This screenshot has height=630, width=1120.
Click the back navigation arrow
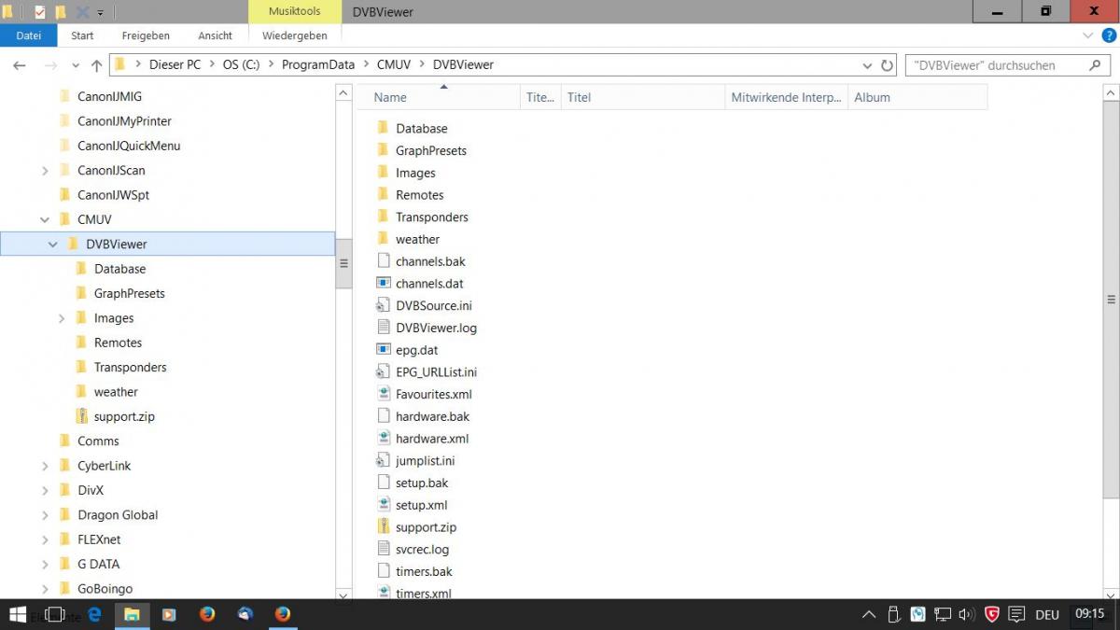(x=20, y=65)
